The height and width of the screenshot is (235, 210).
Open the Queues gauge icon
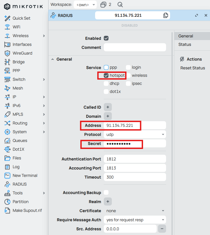[x=7, y=141]
